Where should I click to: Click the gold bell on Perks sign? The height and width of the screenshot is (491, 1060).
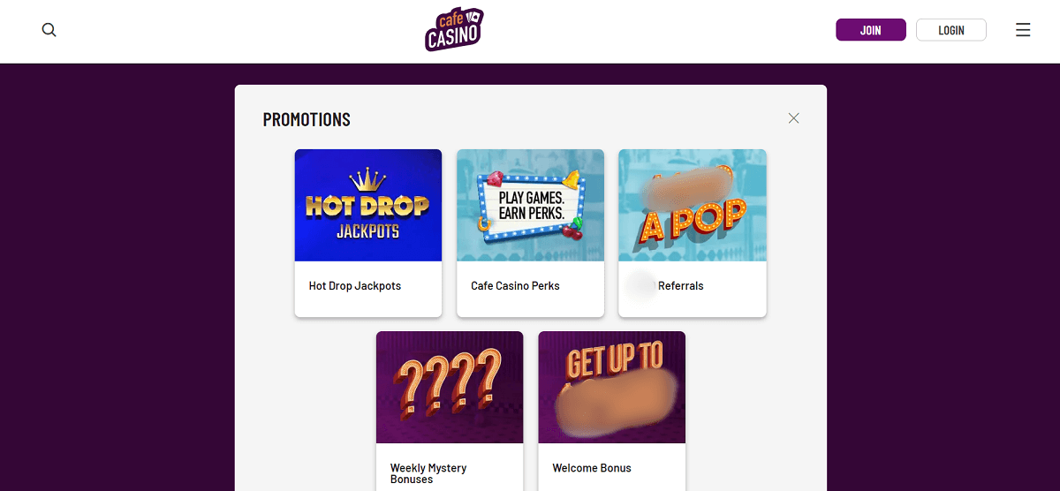point(572,178)
